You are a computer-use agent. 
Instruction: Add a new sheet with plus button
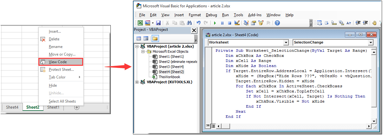tap(76, 107)
